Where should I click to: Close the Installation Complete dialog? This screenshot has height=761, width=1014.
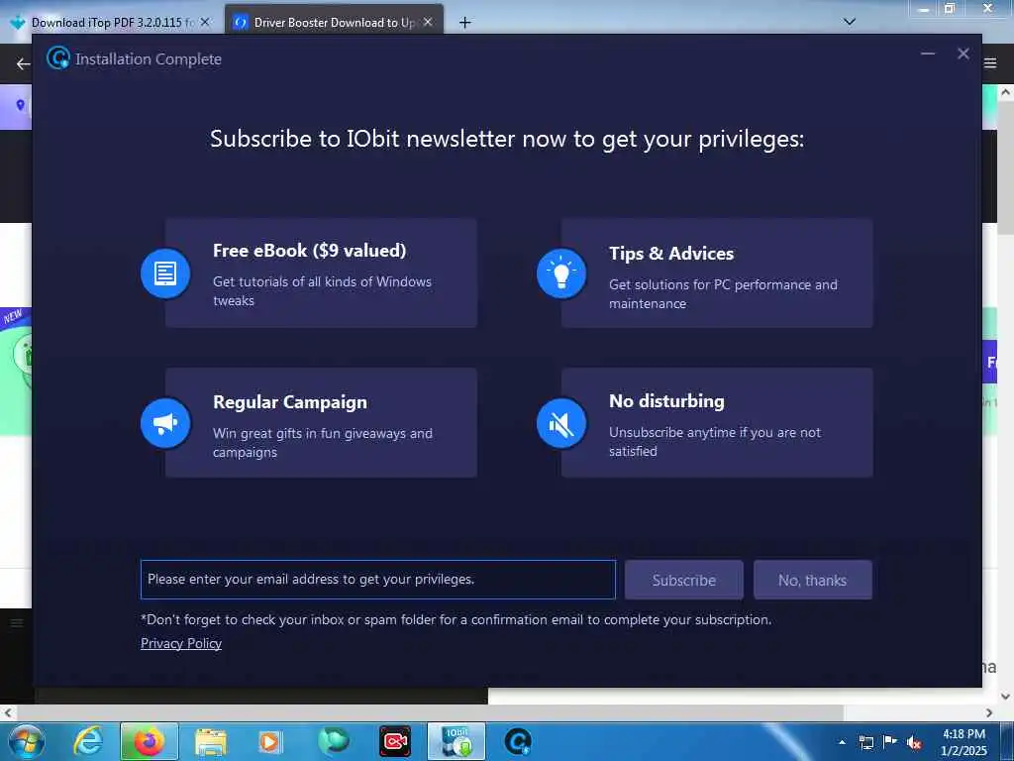point(963,54)
